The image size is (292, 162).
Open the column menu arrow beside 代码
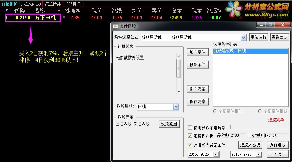(x=7, y=10)
